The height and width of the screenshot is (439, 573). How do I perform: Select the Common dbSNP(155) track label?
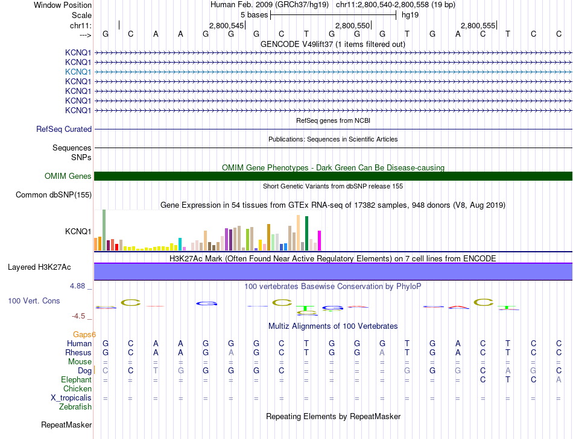coord(54,195)
